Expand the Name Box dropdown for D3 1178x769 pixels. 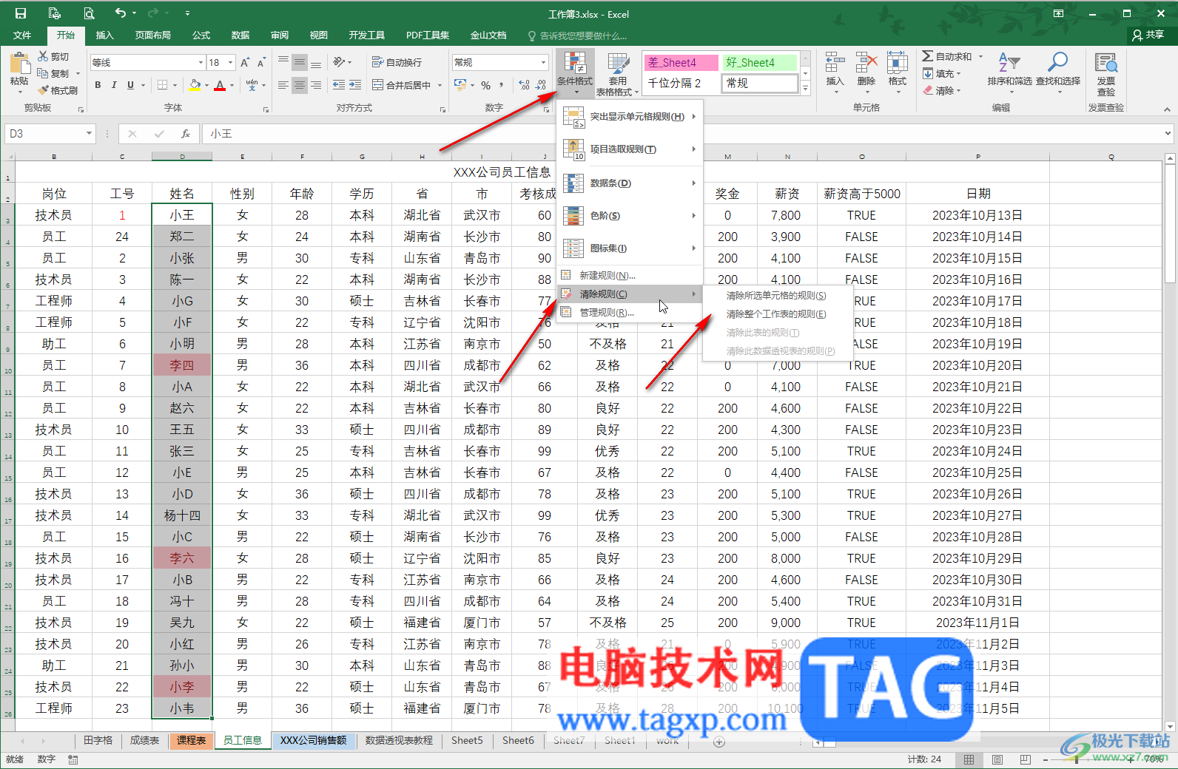89,134
